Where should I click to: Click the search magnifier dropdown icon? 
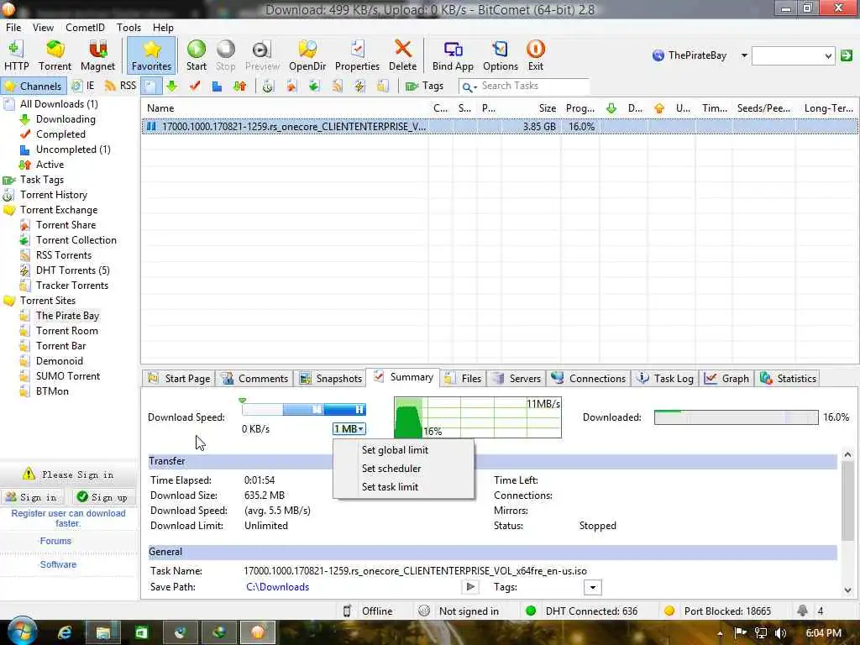pyautogui.click(x=469, y=87)
